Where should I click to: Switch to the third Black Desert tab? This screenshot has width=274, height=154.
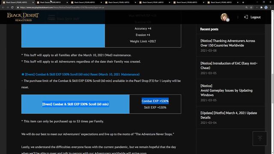tap(85, 3)
